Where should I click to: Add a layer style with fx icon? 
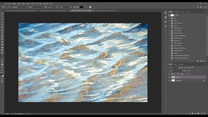pos(190,113)
